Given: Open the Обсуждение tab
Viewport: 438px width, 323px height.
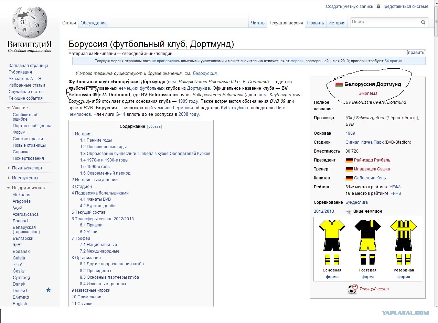Looking at the screenshot, I should (94, 23).
